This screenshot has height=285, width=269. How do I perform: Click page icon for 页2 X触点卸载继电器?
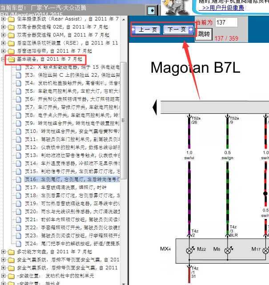click(x=19, y=67)
